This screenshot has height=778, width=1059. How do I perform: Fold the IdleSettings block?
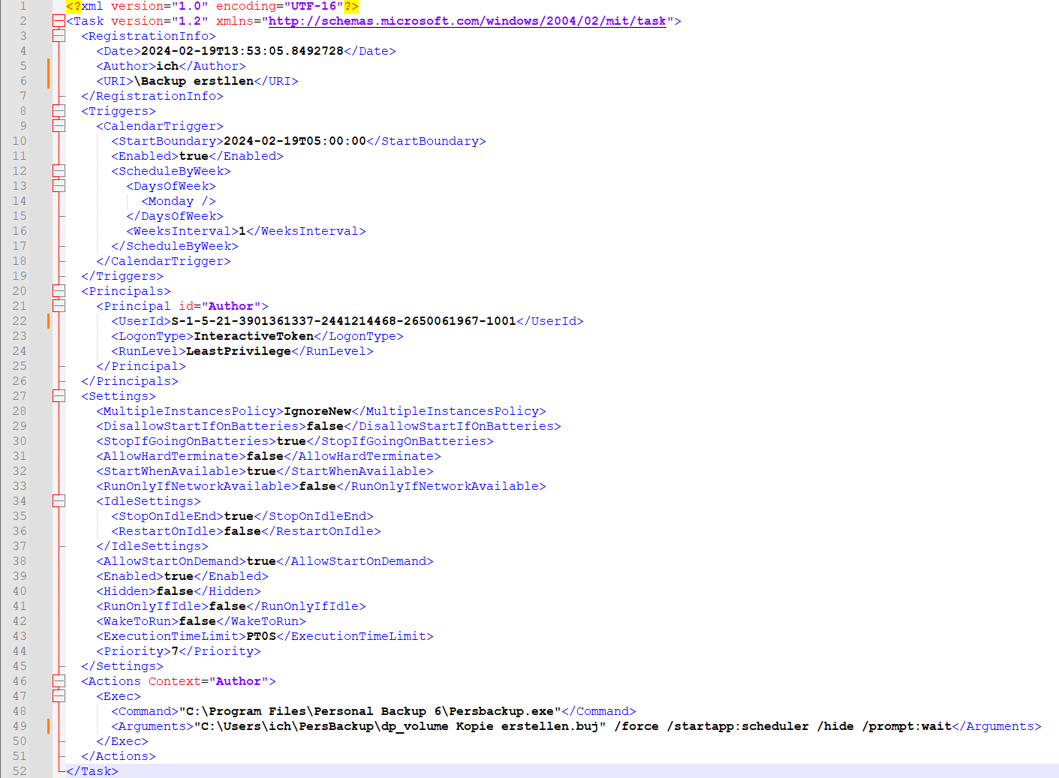coord(59,501)
